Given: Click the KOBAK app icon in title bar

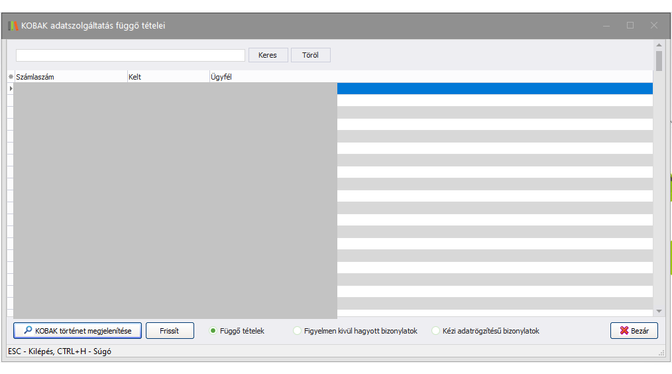Looking at the screenshot, I should pos(13,26).
